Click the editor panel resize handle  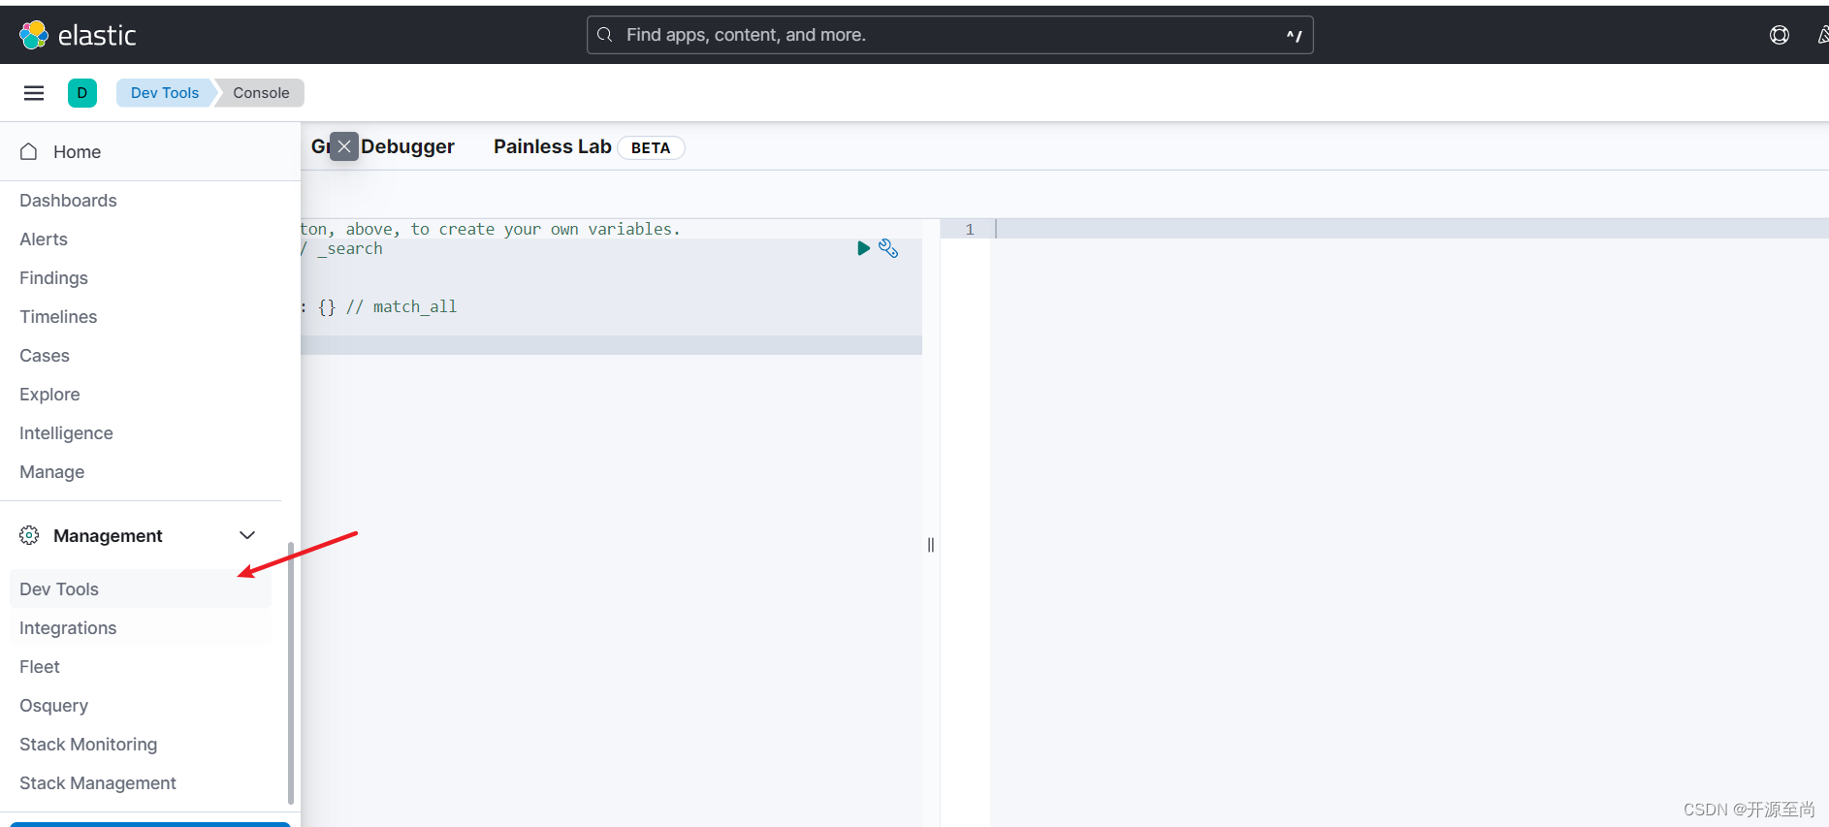[931, 545]
